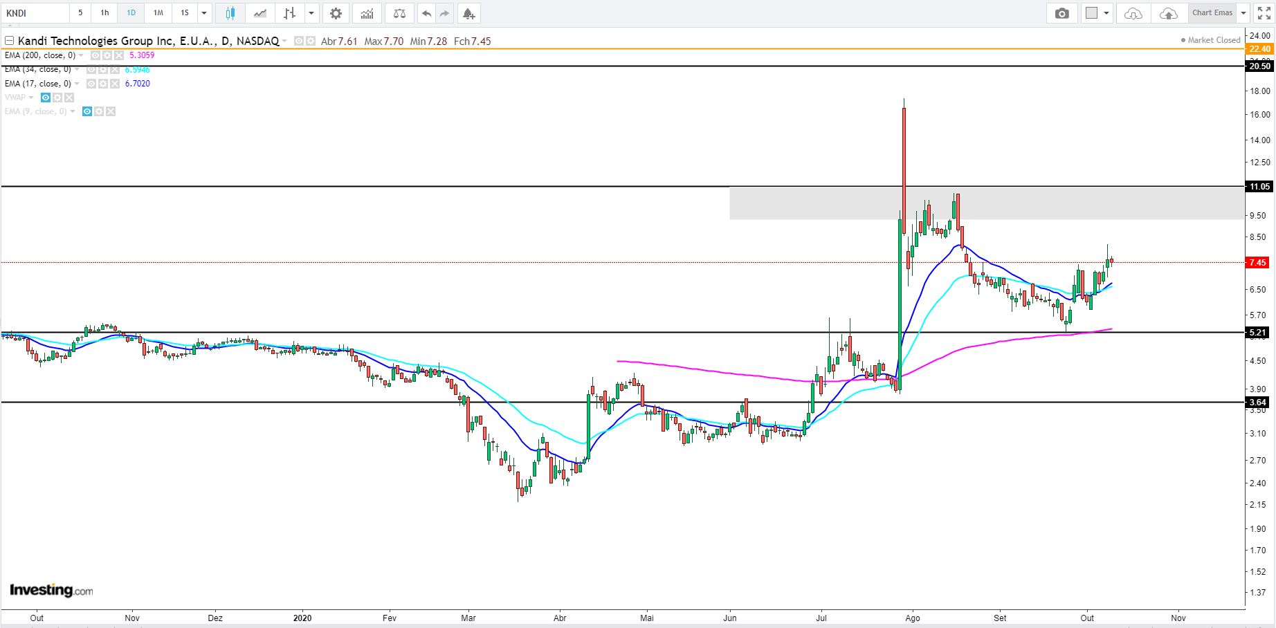Select the 1h interval

(x=105, y=13)
